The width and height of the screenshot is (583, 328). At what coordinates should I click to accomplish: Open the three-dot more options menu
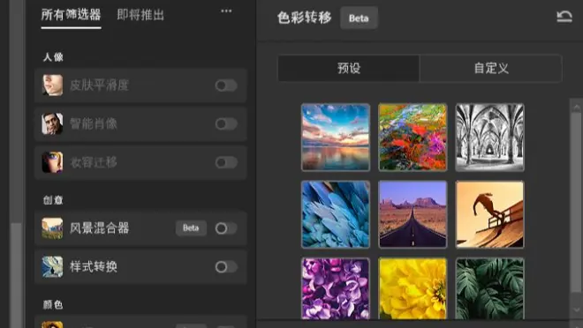coord(226,11)
